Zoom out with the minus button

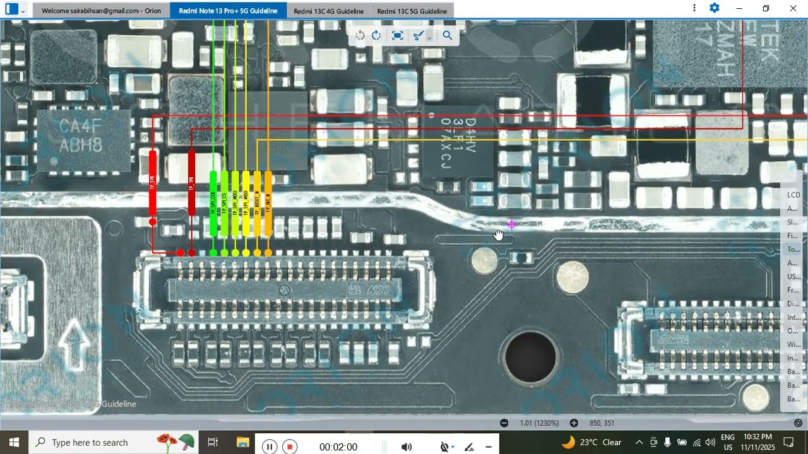click(x=504, y=423)
